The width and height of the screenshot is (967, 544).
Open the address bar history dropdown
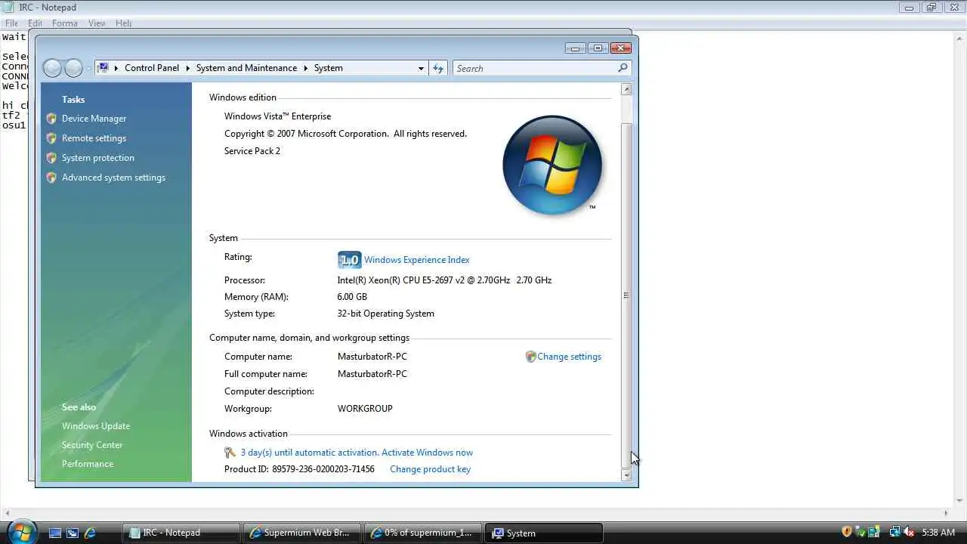[421, 68]
